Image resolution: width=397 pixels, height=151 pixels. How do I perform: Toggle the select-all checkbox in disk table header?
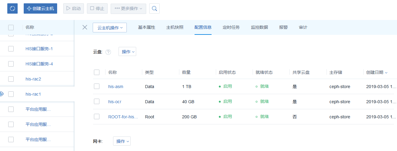(x=97, y=72)
